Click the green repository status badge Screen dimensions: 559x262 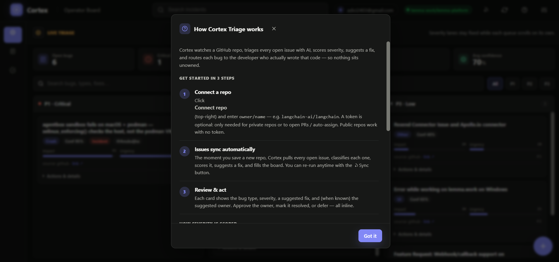pos(438,10)
